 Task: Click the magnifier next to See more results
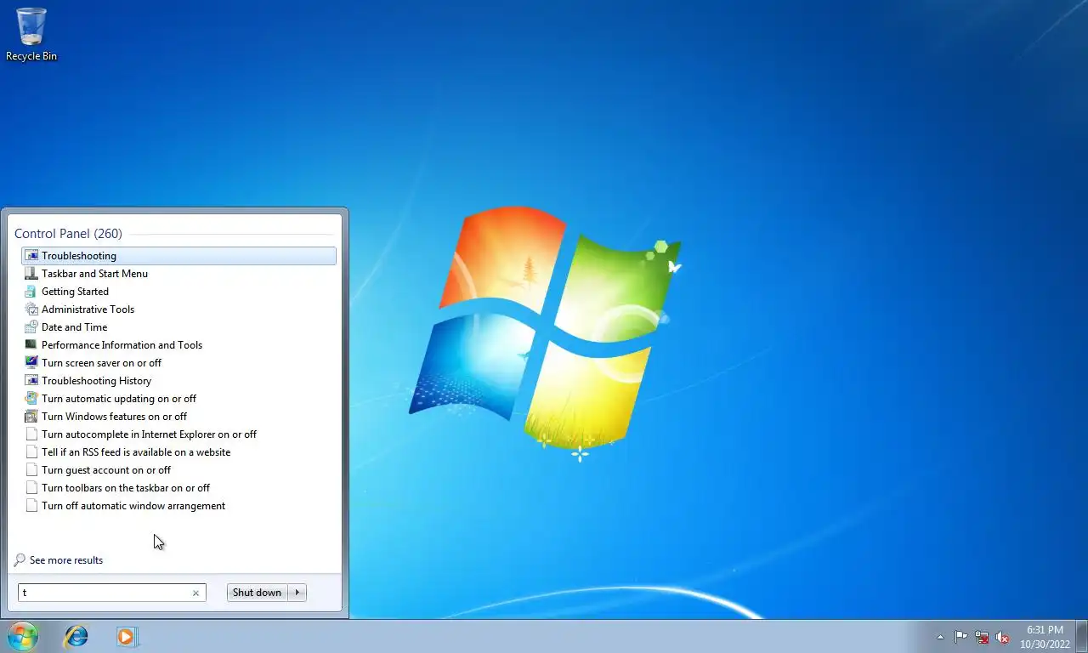point(20,560)
